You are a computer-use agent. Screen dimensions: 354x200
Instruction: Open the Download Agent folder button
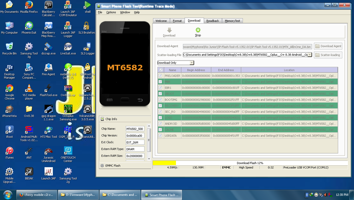point(328,46)
